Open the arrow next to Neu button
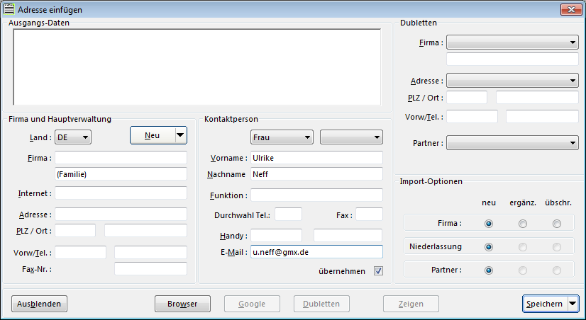The image size is (586, 320). pyautogui.click(x=180, y=135)
